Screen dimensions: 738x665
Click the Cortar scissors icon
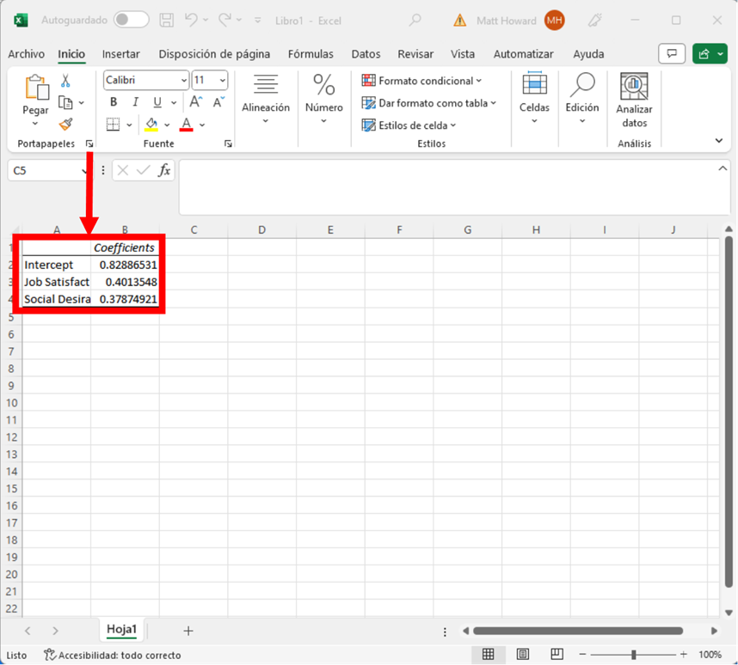[65, 81]
